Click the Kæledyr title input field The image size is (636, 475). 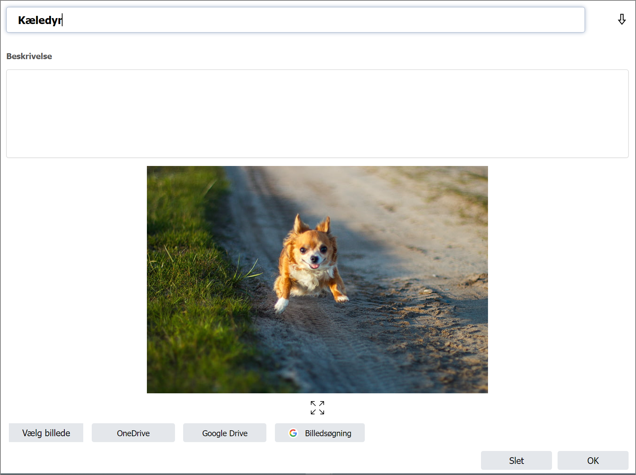tap(295, 20)
